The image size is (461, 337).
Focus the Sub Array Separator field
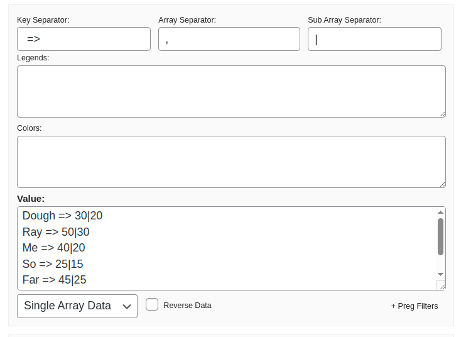374,39
